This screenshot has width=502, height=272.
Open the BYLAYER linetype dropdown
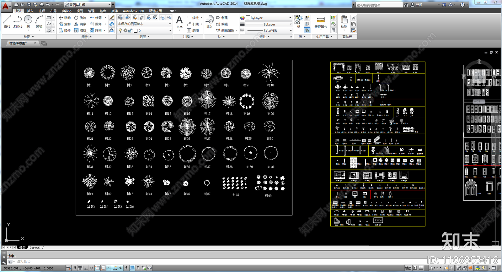click(269, 30)
